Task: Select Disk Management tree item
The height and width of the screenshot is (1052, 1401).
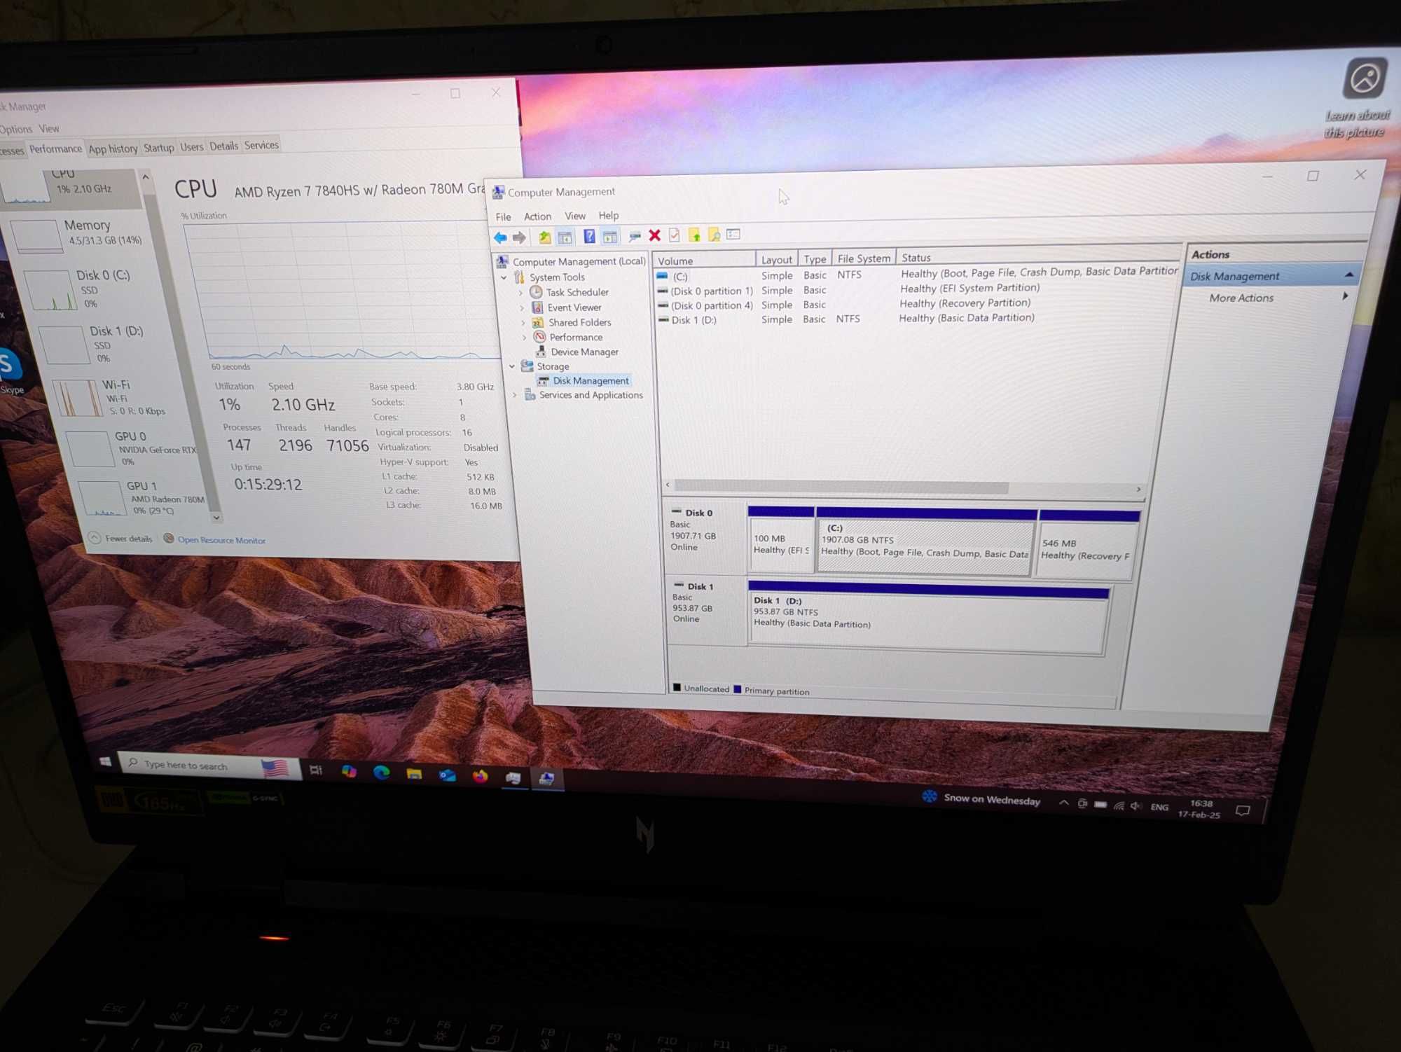Action: coord(591,380)
